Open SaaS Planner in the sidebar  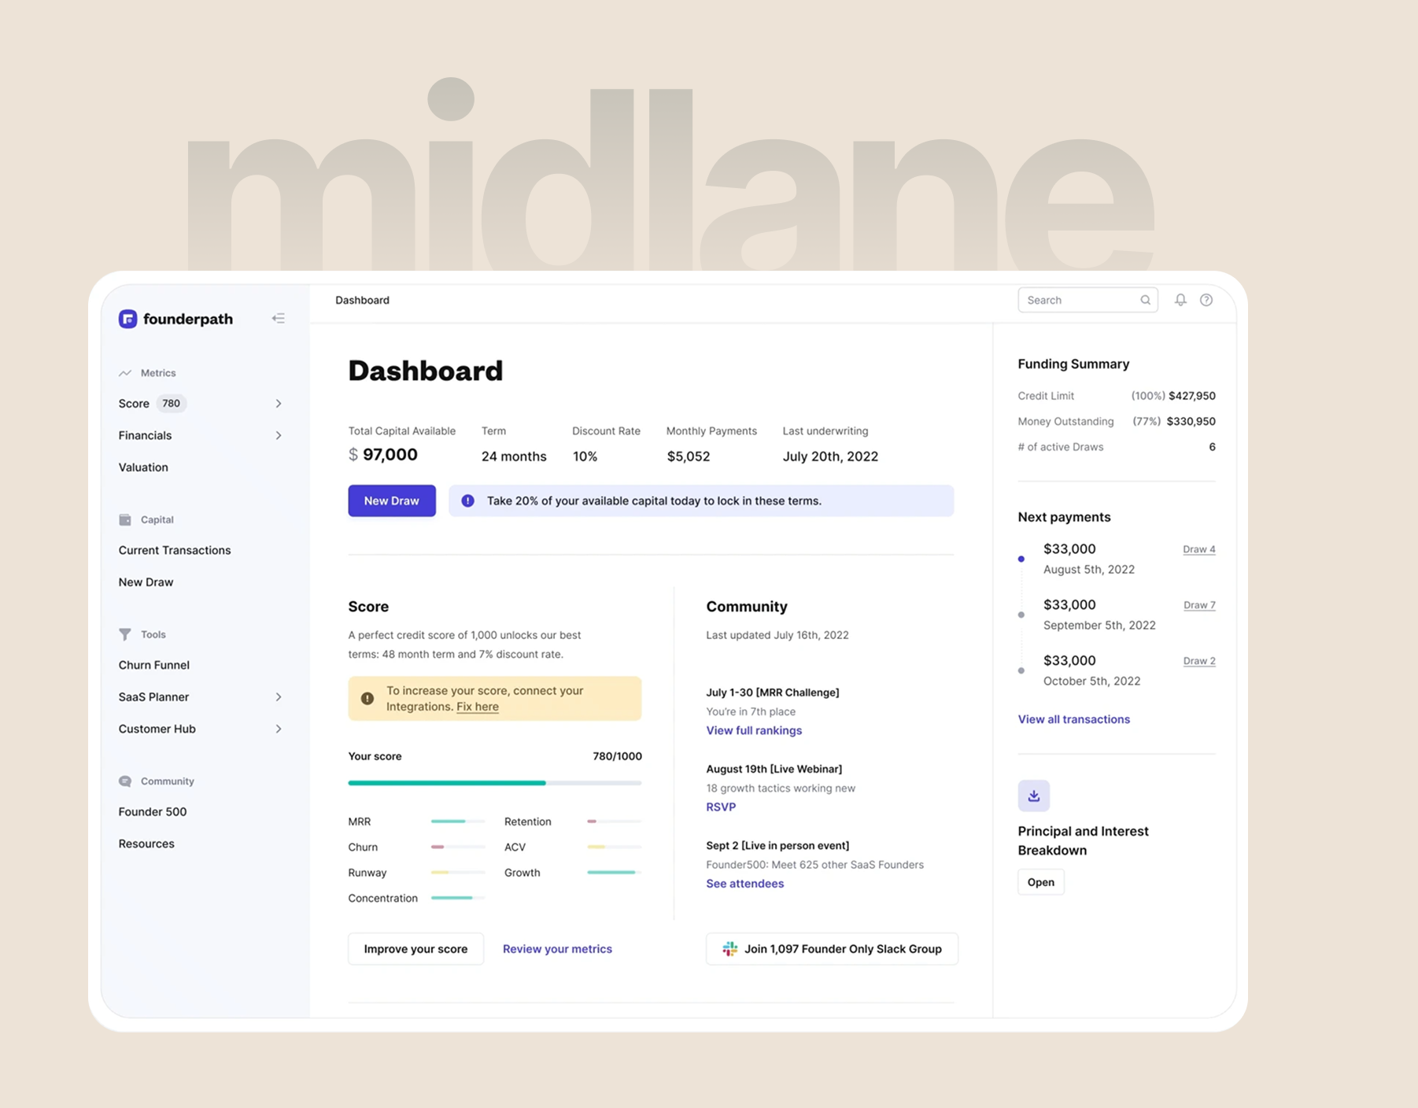click(x=153, y=697)
